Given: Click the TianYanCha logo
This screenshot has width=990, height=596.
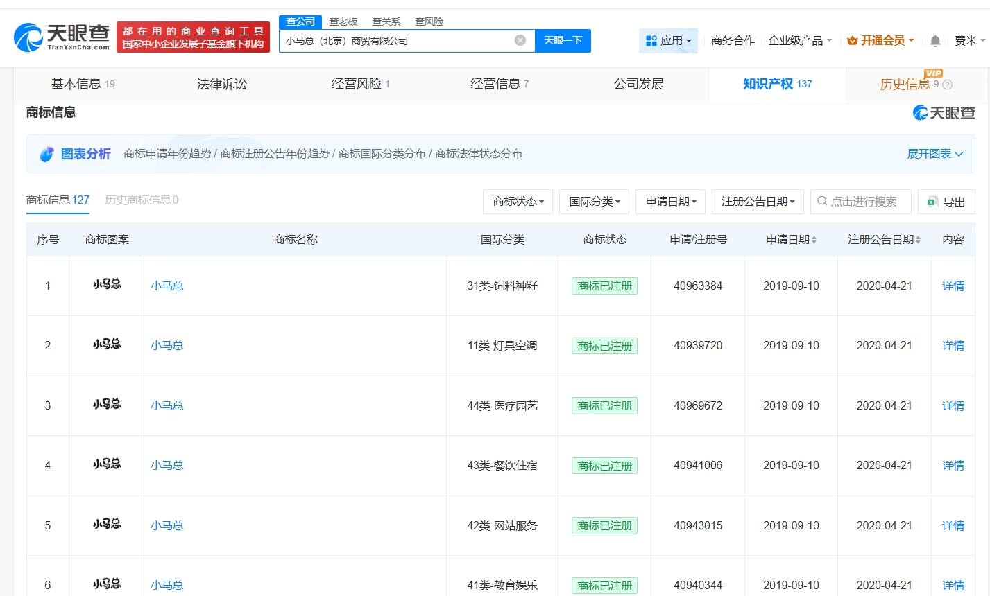Looking at the screenshot, I should (x=62, y=37).
